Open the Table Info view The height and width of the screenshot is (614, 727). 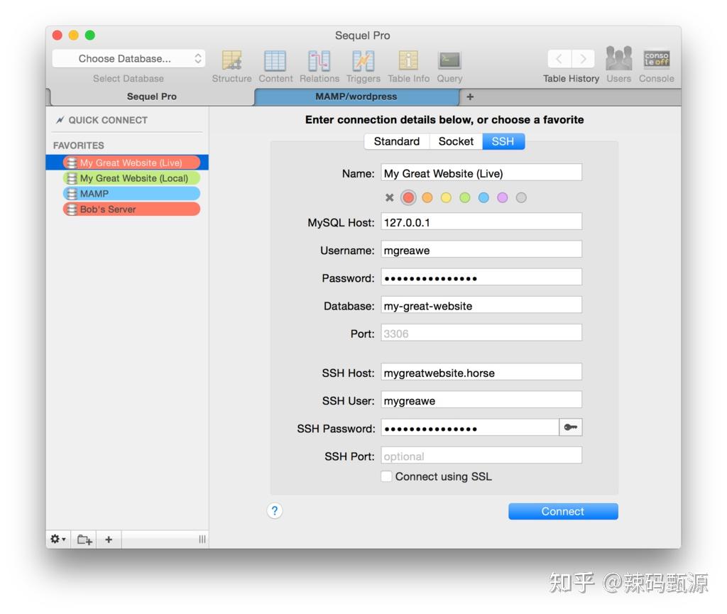408,67
